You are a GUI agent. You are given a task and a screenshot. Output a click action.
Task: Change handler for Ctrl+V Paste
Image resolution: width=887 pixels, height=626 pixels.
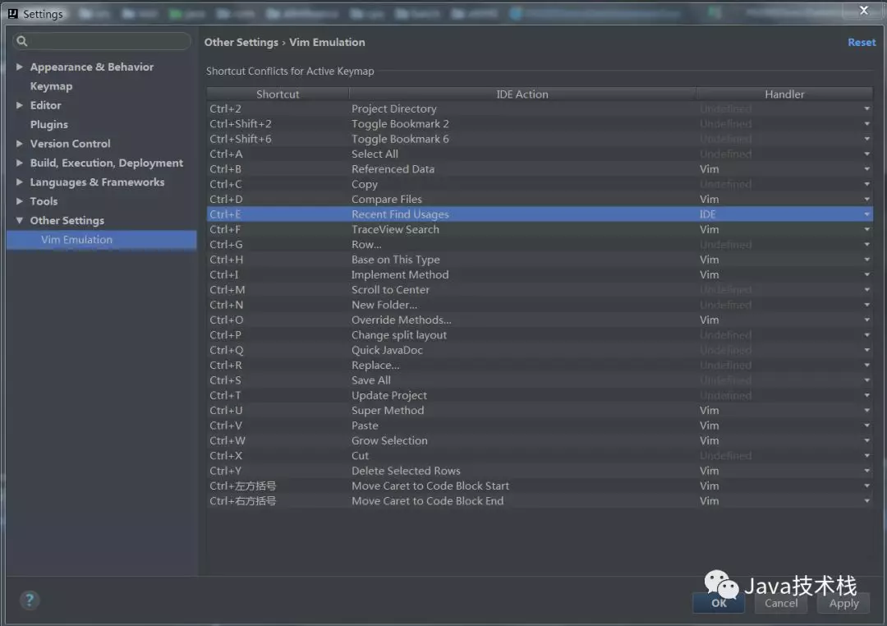pos(866,426)
